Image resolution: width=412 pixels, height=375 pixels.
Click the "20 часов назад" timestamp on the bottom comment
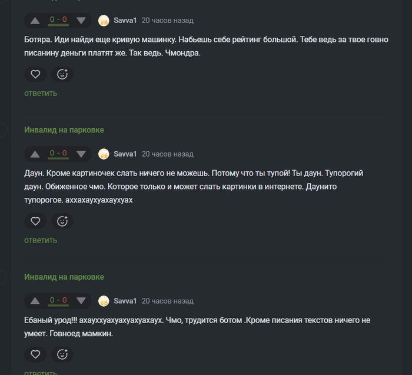point(168,301)
